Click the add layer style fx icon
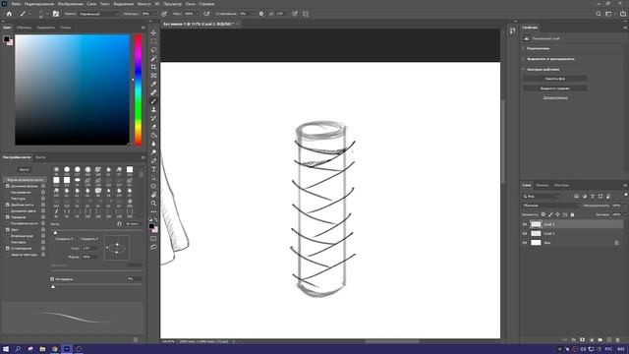 (574, 340)
